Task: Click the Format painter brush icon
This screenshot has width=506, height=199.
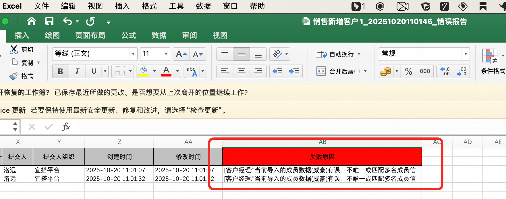Action: point(13,76)
